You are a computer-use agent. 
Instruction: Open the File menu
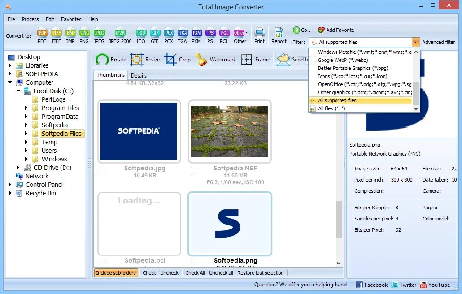coord(11,19)
